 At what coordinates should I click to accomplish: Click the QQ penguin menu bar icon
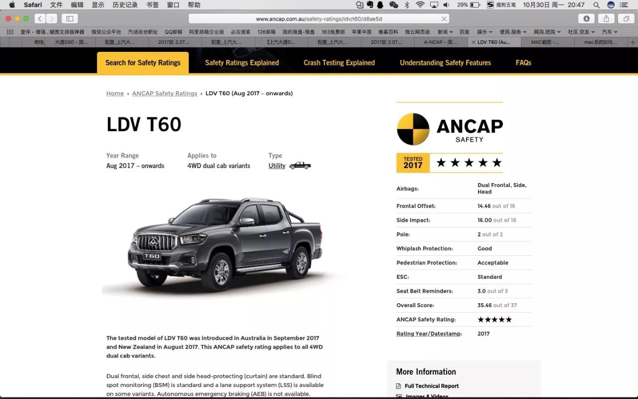[380, 5]
